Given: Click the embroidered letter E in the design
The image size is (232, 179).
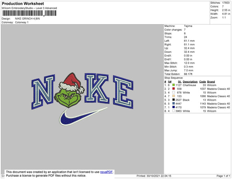Looking at the screenshot, I should 123,92.
